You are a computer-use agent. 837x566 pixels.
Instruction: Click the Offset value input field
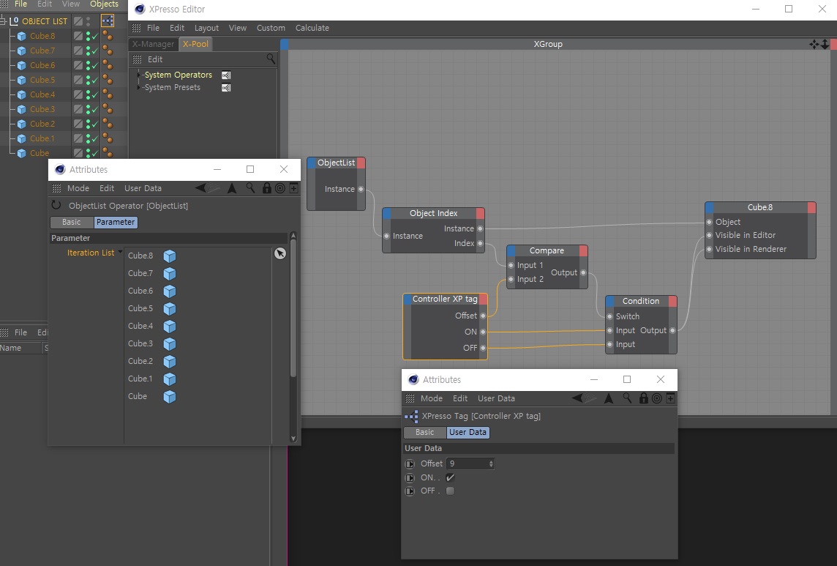467,464
